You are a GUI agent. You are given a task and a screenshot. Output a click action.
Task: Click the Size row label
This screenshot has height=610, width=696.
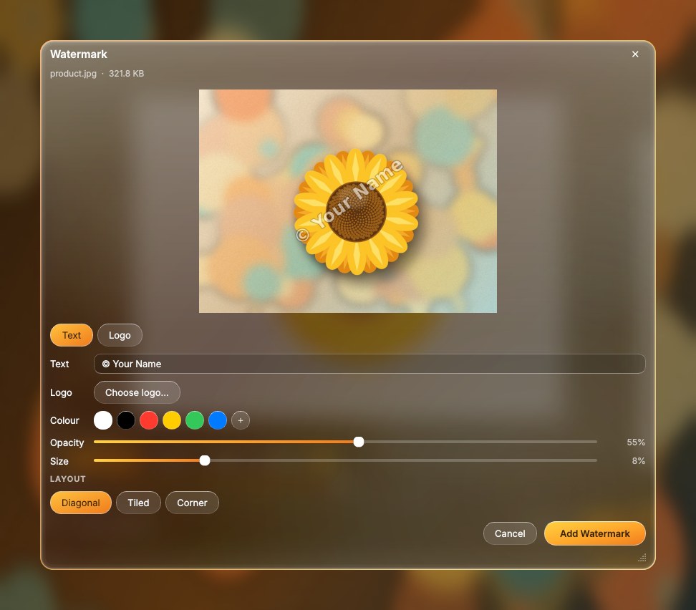pyautogui.click(x=59, y=461)
